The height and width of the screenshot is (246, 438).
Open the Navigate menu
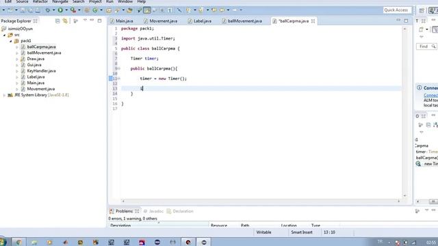coord(60,1)
